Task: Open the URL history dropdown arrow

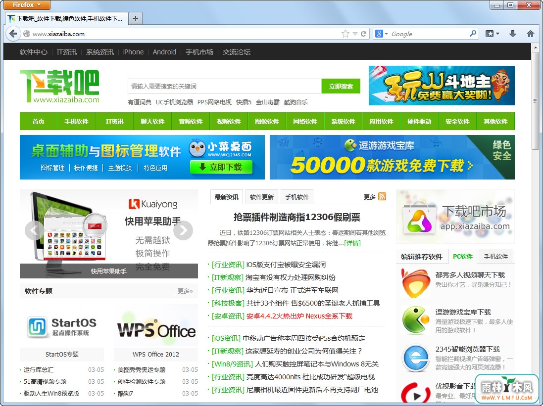Action: [x=355, y=34]
